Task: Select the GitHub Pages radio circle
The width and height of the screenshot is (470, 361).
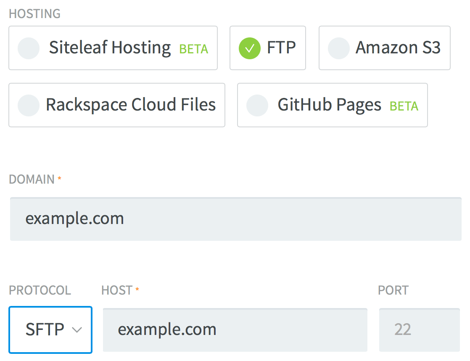Action: [x=257, y=105]
